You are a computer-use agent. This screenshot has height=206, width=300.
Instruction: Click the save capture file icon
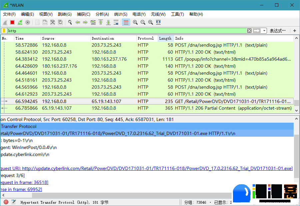[45, 22]
